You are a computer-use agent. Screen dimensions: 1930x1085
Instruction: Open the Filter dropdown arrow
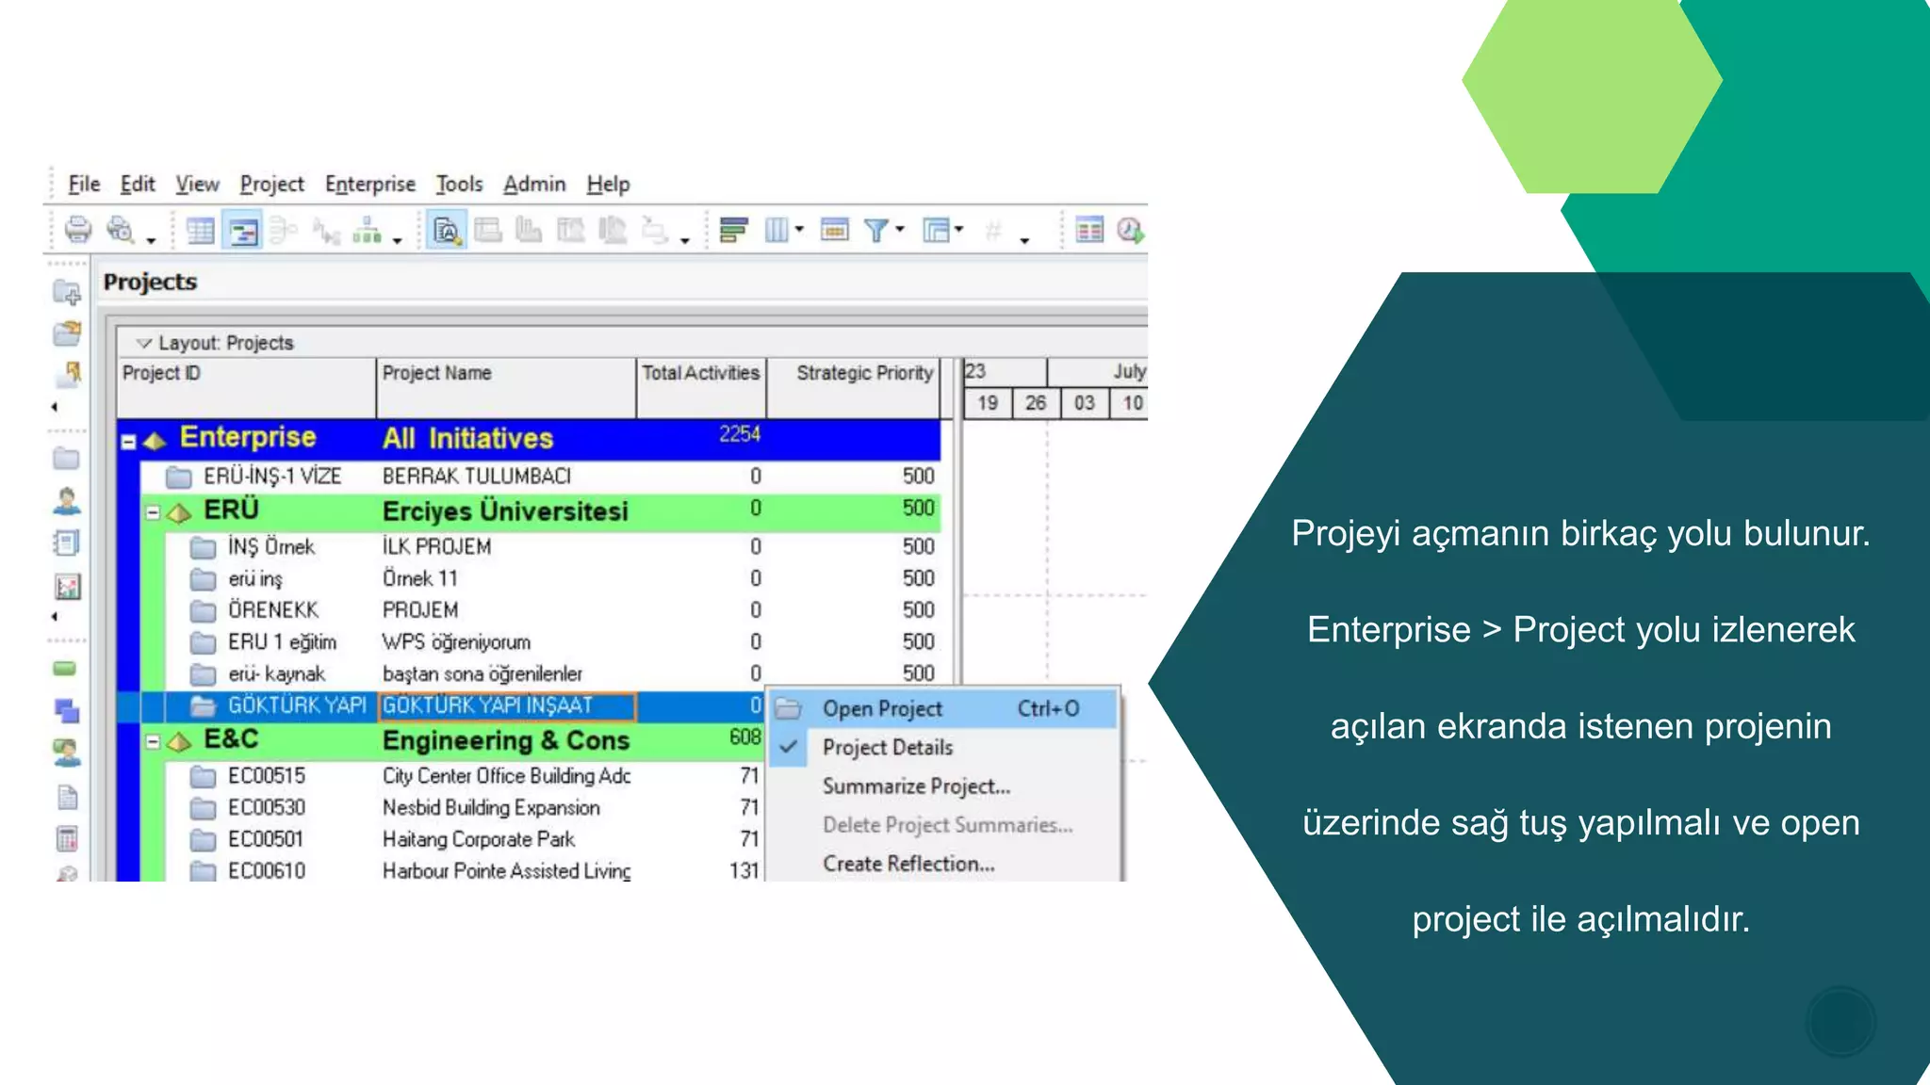(901, 230)
